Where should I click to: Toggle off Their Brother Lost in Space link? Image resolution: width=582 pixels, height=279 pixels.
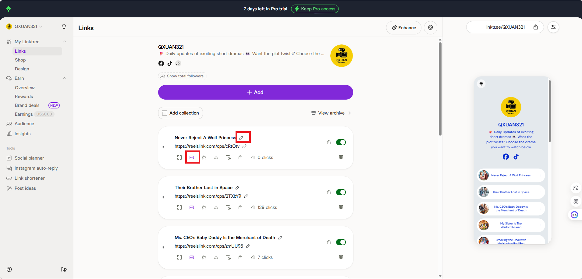(341, 192)
